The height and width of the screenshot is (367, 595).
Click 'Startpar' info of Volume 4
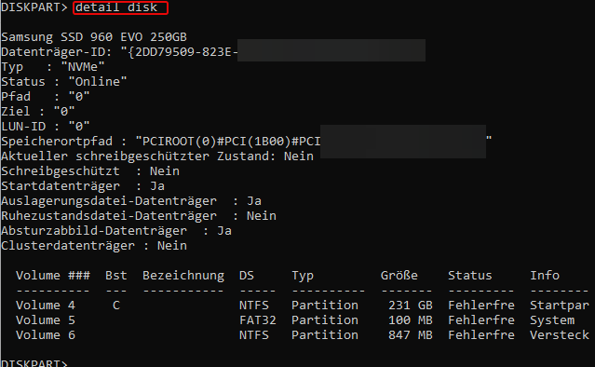(560, 306)
